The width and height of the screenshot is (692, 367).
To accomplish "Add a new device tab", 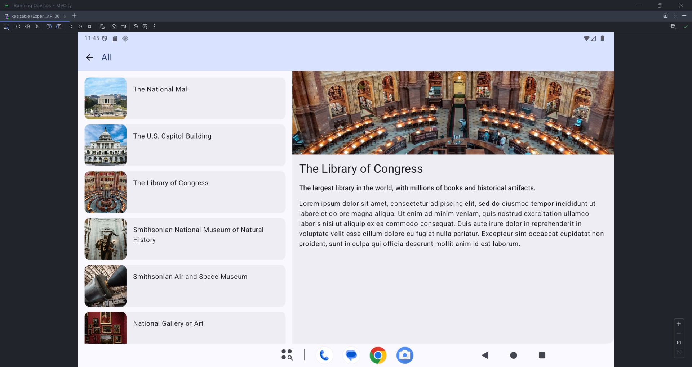I will [74, 16].
